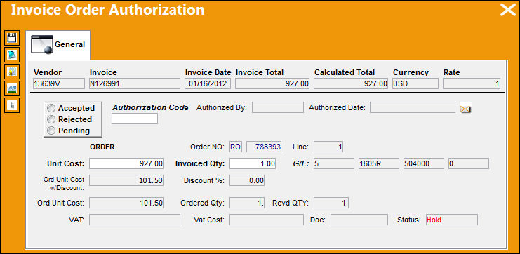Click the Authorization Code input box

coord(135,119)
